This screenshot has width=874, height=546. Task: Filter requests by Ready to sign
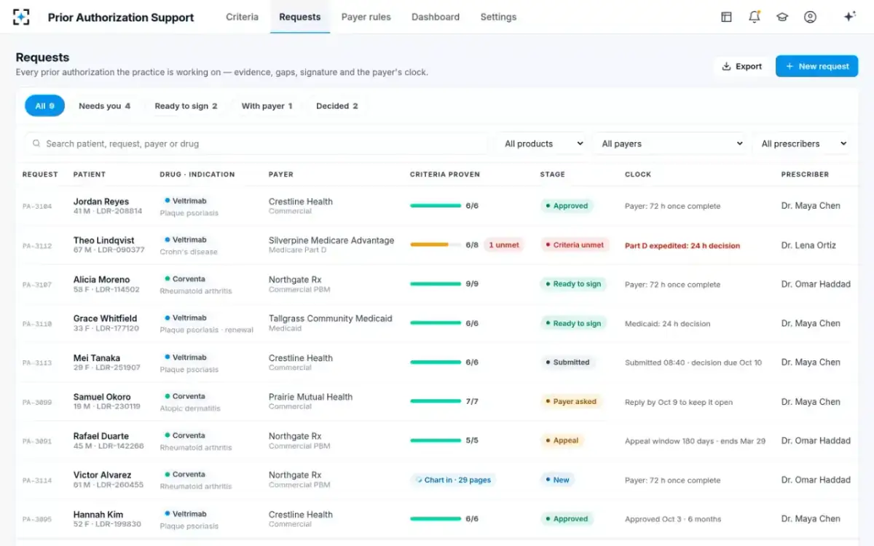click(x=186, y=106)
